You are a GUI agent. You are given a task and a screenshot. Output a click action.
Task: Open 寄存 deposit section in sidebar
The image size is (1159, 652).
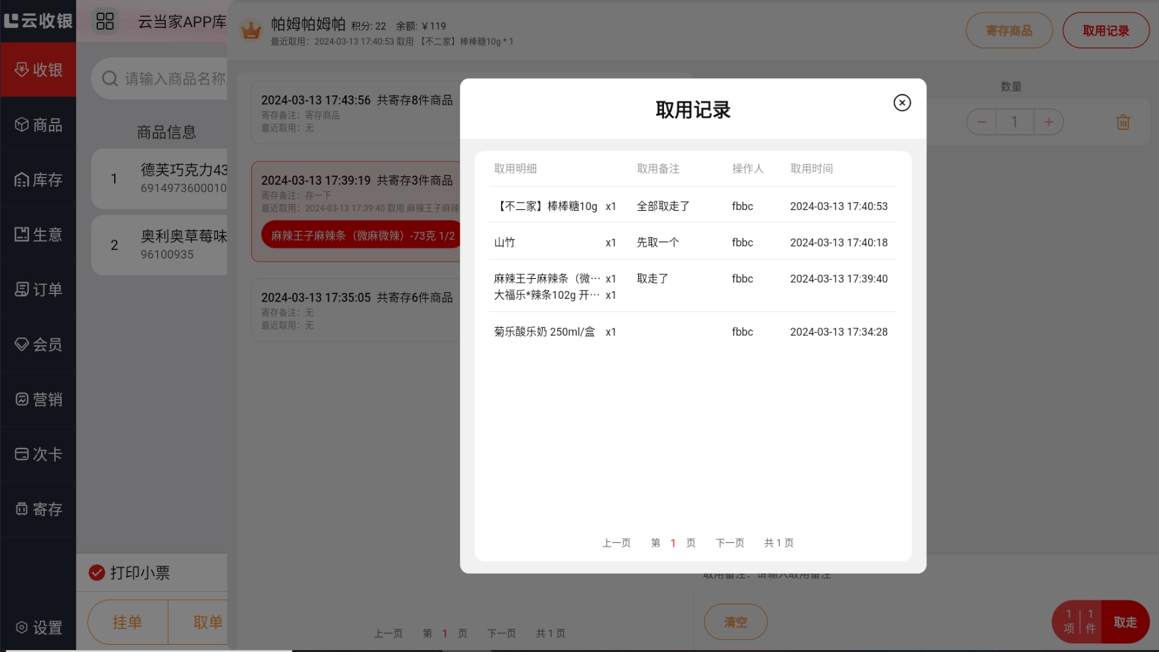tap(38, 510)
